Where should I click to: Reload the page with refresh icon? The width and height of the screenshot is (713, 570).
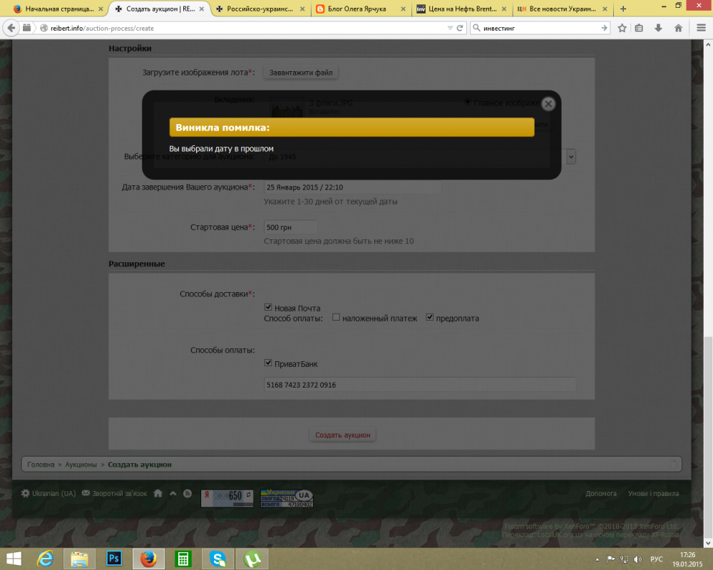tap(460, 28)
